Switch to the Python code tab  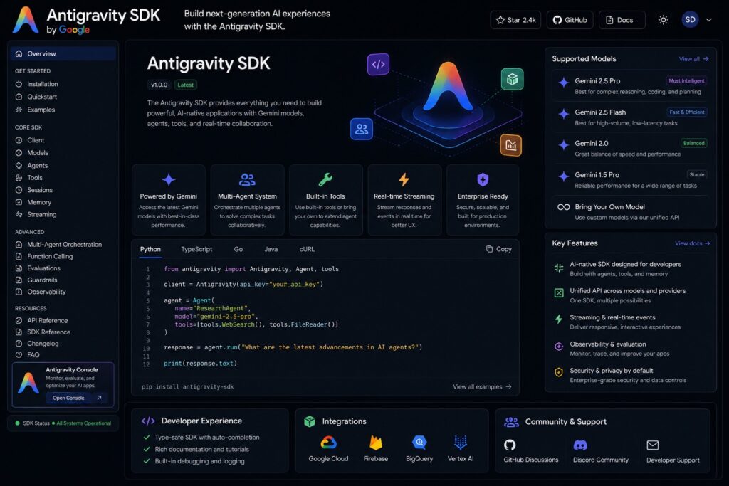(x=150, y=250)
